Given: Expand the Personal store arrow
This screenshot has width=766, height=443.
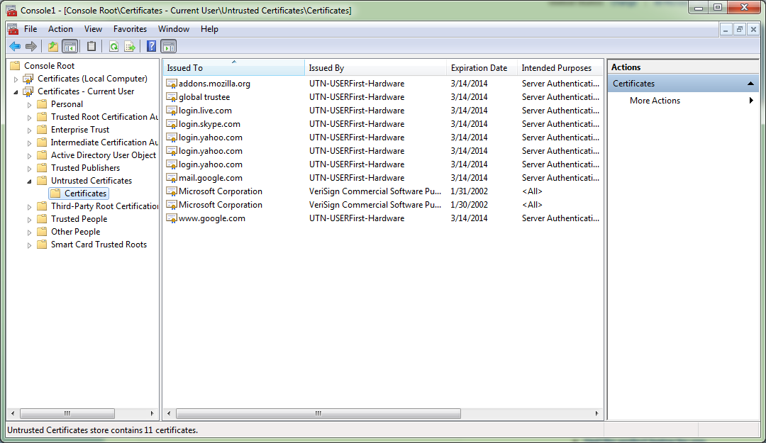Looking at the screenshot, I should 29,104.
